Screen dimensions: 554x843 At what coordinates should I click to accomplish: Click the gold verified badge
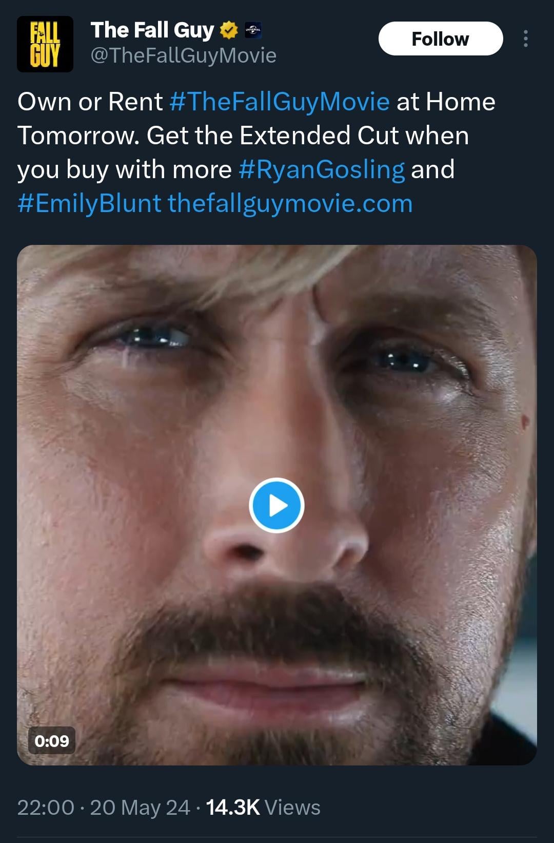click(x=229, y=31)
